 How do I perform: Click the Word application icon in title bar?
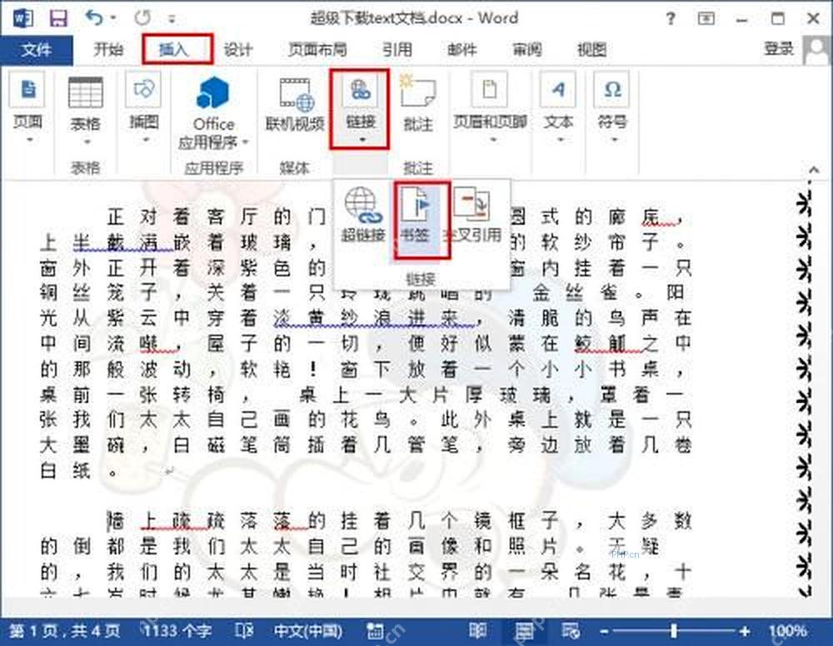click(x=23, y=18)
